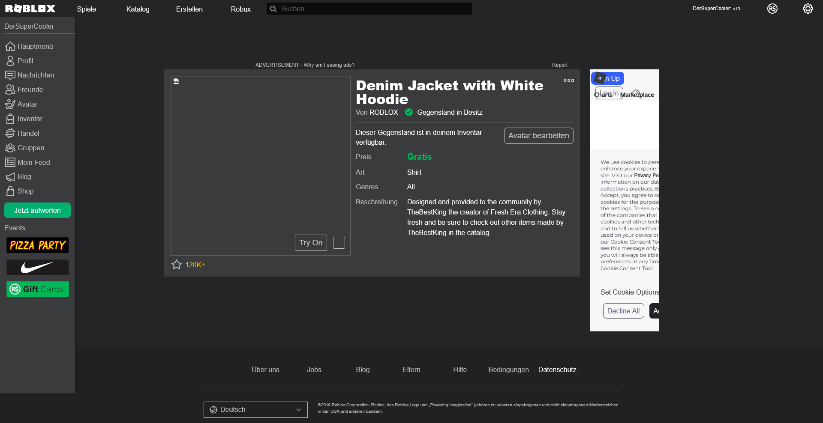
Task: Open the Pizza Party event banner
Action: [x=37, y=245]
